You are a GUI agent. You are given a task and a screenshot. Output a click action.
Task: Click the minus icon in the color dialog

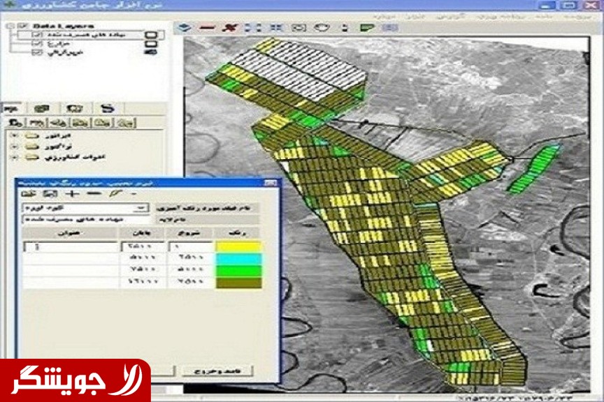point(94,193)
